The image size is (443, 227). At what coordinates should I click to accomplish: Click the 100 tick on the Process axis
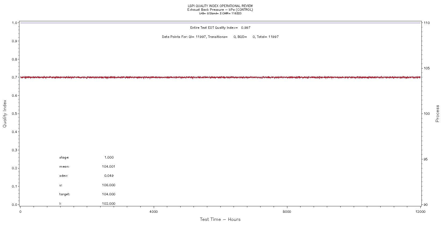pyautogui.click(x=427, y=114)
